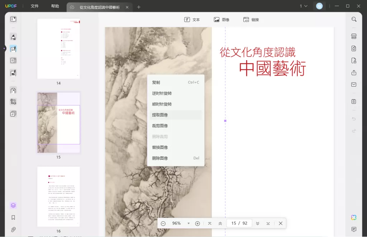
Task: Choose 顺时针旋转 from context menu
Action: pyautogui.click(x=176, y=104)
